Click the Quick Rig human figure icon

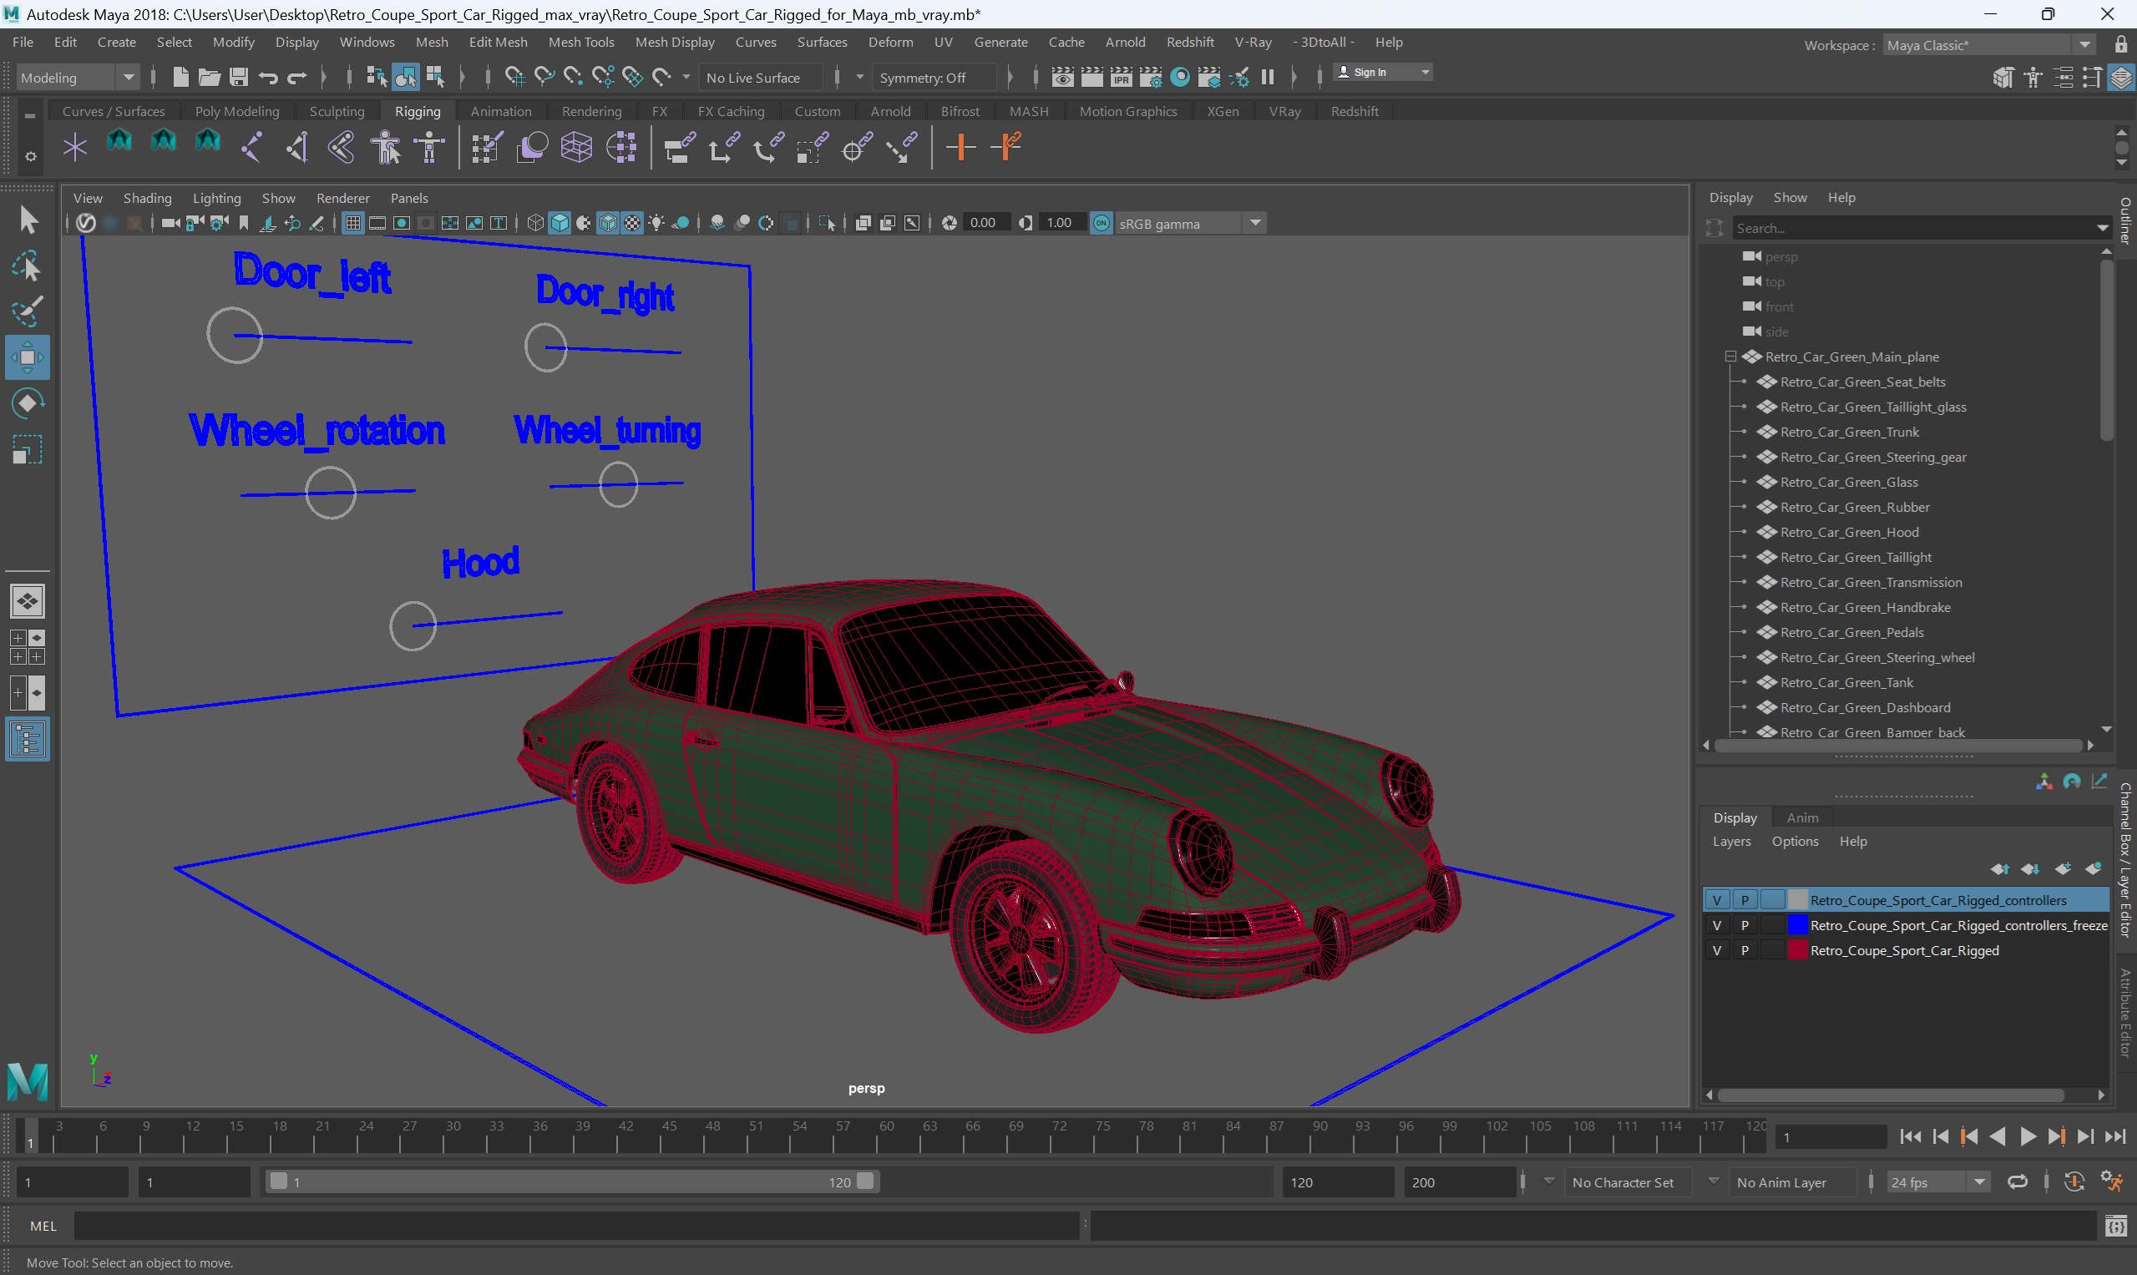click(387, 147)
